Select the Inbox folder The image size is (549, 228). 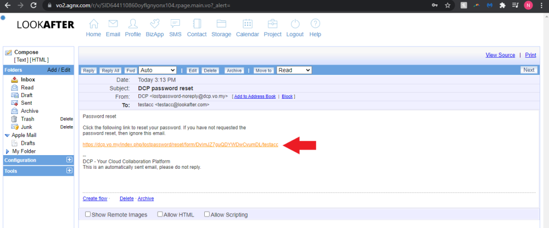tap(27, 79)
